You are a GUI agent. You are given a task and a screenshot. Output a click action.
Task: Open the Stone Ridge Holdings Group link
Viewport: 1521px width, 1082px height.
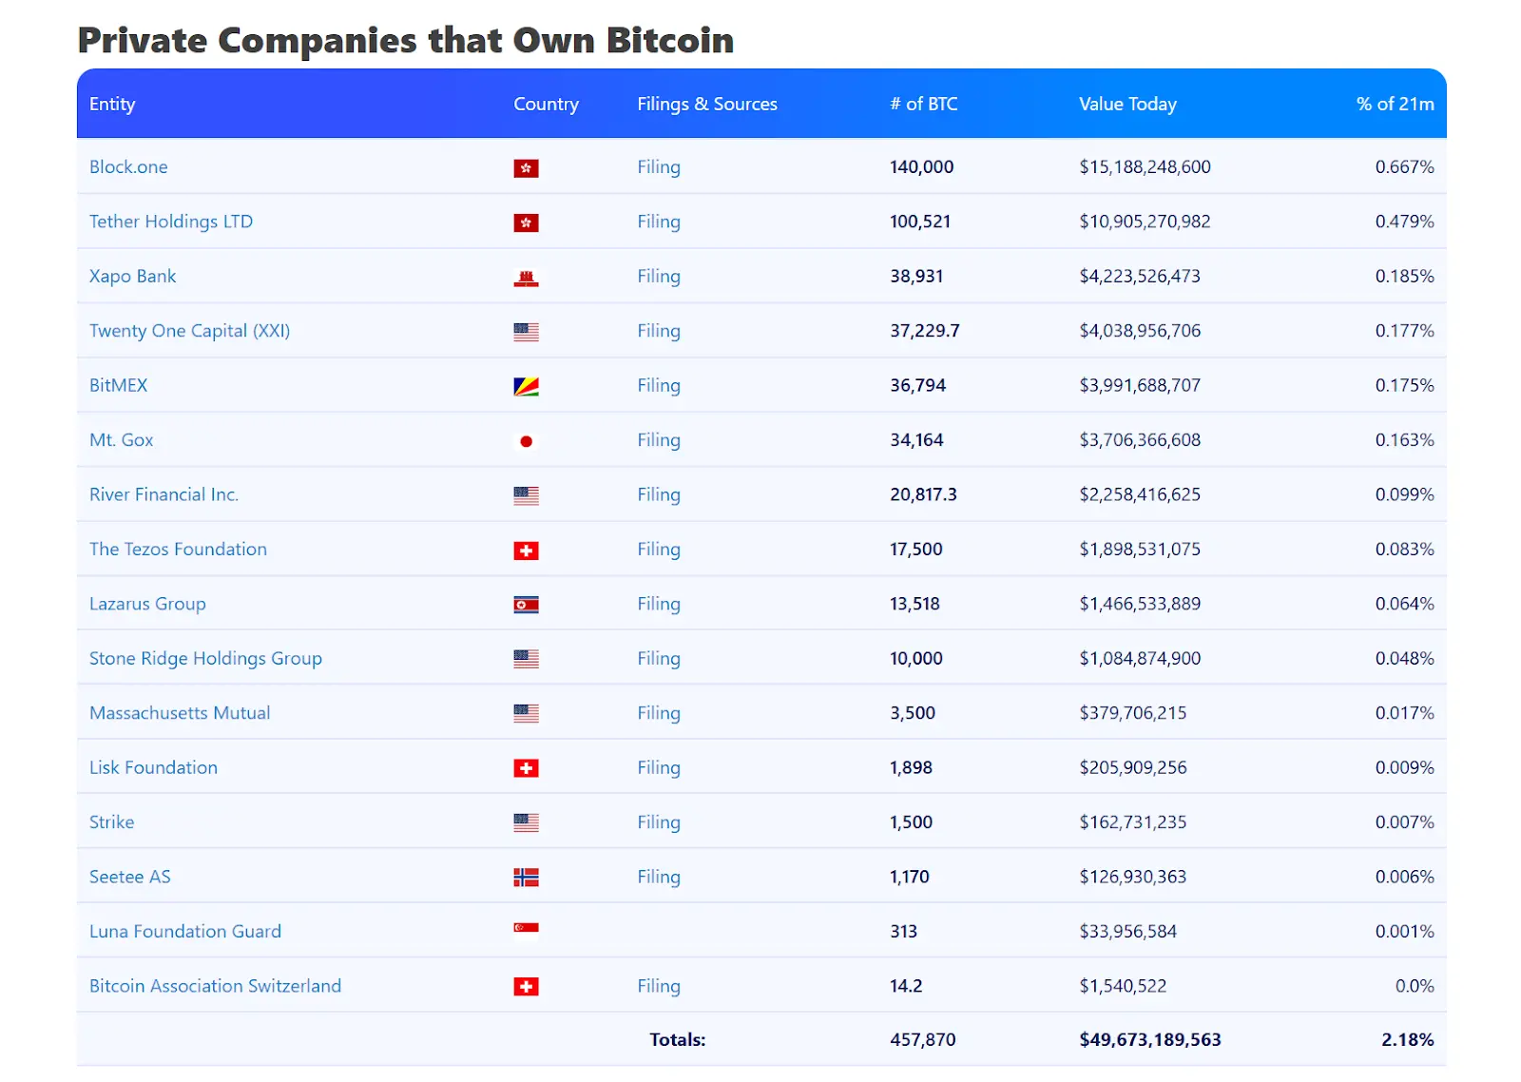click(205, 658)
